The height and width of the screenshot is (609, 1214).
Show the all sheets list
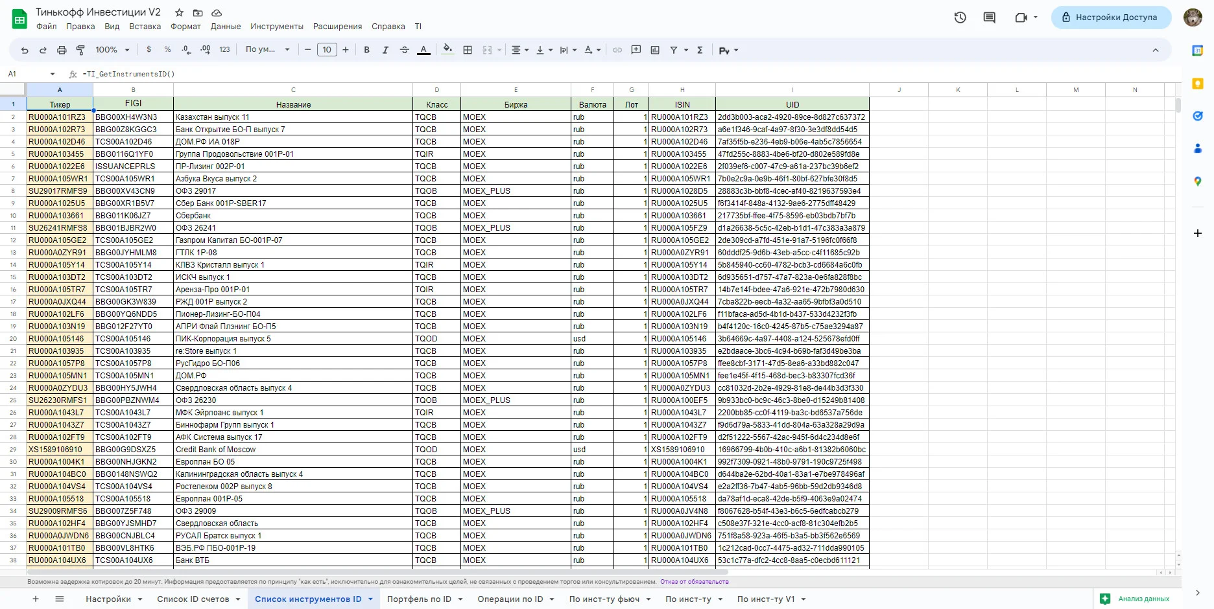point(60,599)
